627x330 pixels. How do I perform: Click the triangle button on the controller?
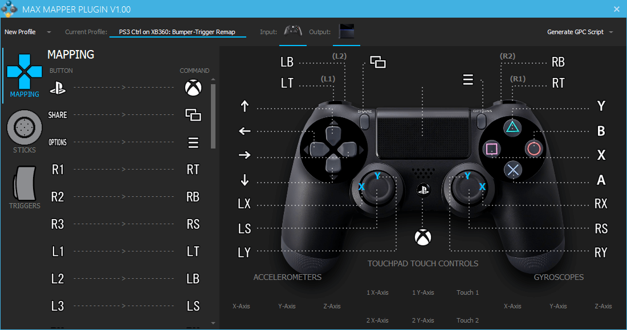click(512, 127)
